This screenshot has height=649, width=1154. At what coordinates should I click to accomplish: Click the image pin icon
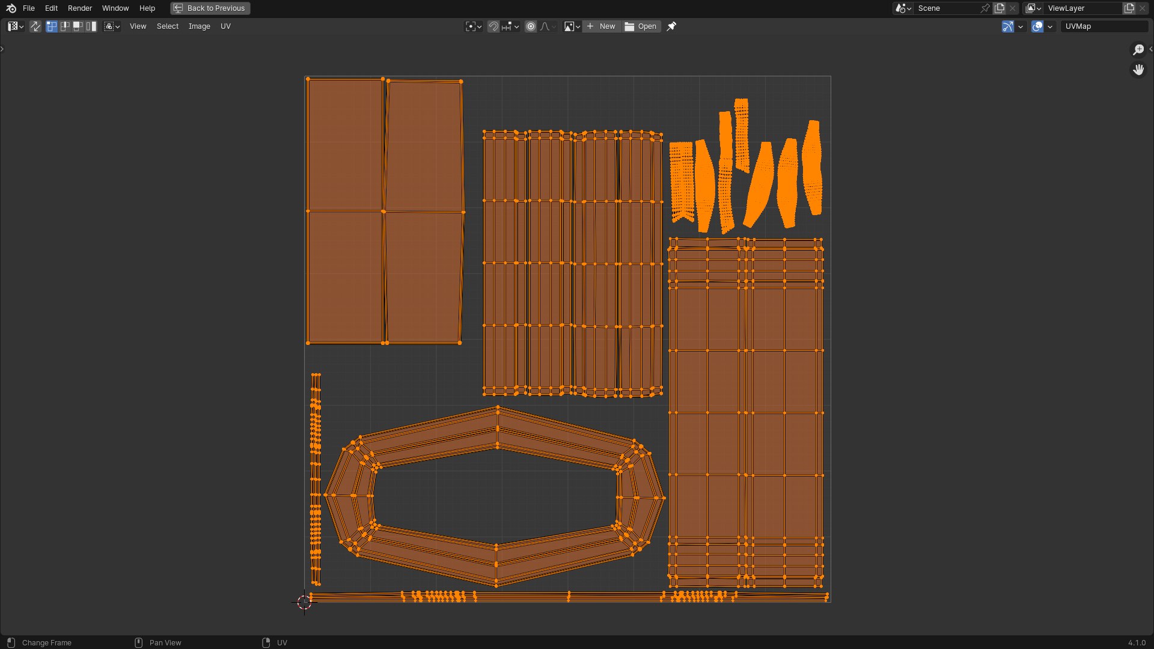pyautogui.click(x=671, y=26)
